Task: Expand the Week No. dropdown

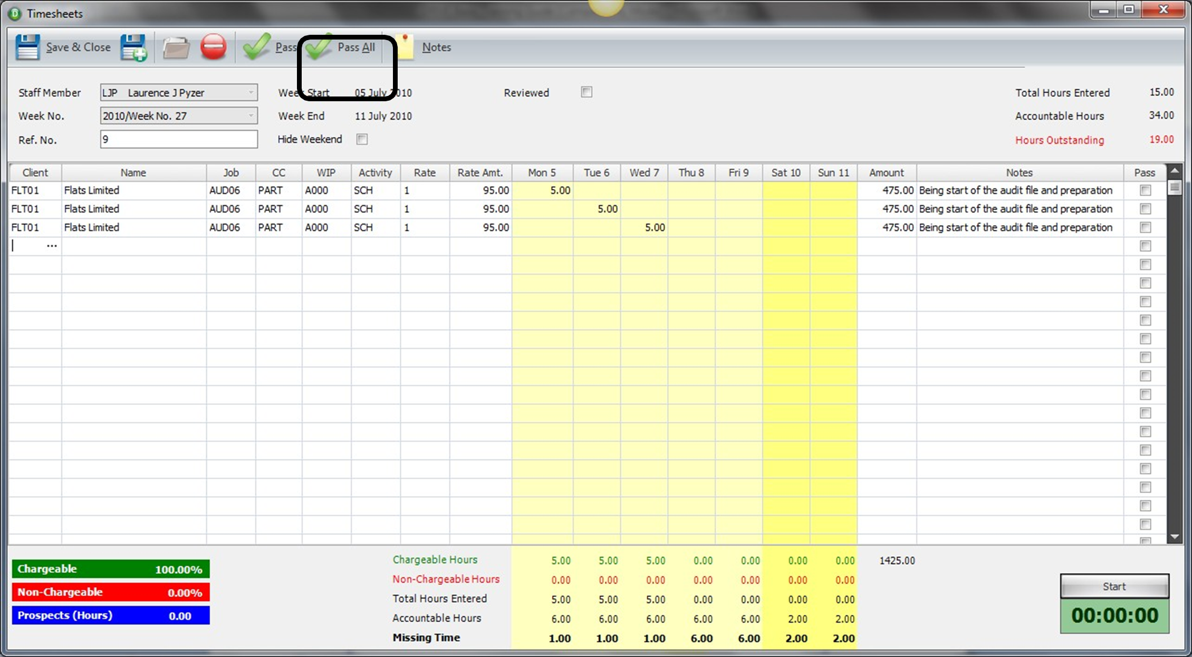Action: pos(251,115)
